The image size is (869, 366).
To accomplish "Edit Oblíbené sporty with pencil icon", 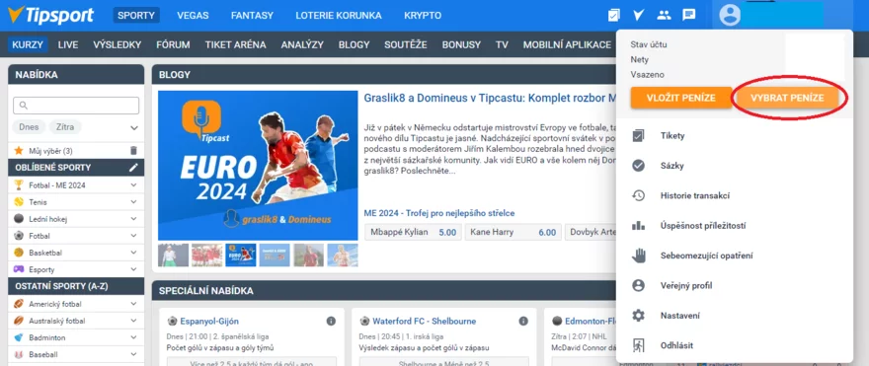I will (x=133, y=168).
